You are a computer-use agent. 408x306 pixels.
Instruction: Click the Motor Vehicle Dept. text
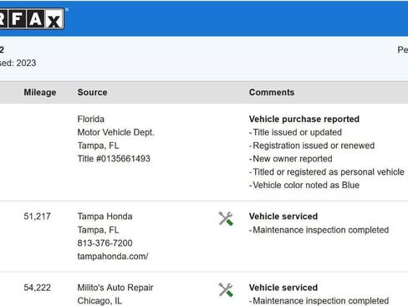tap(115, 132)
